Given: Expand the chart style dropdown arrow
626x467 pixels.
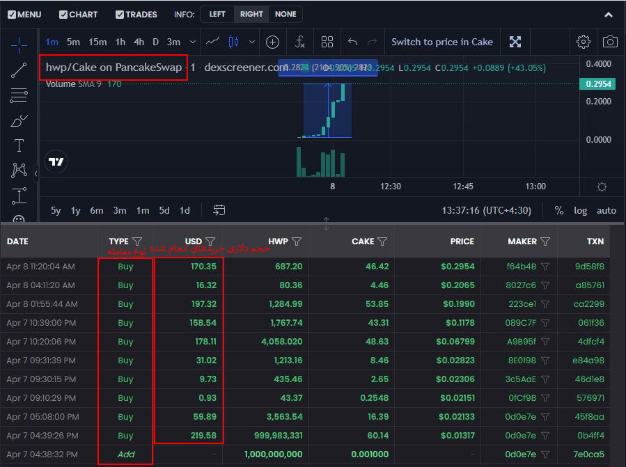Looking at the screenshot, I should pos(252,42).
